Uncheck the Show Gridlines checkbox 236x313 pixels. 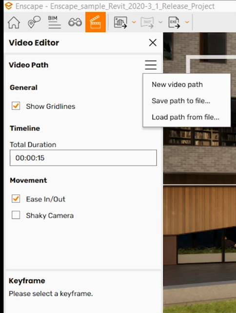16,106
